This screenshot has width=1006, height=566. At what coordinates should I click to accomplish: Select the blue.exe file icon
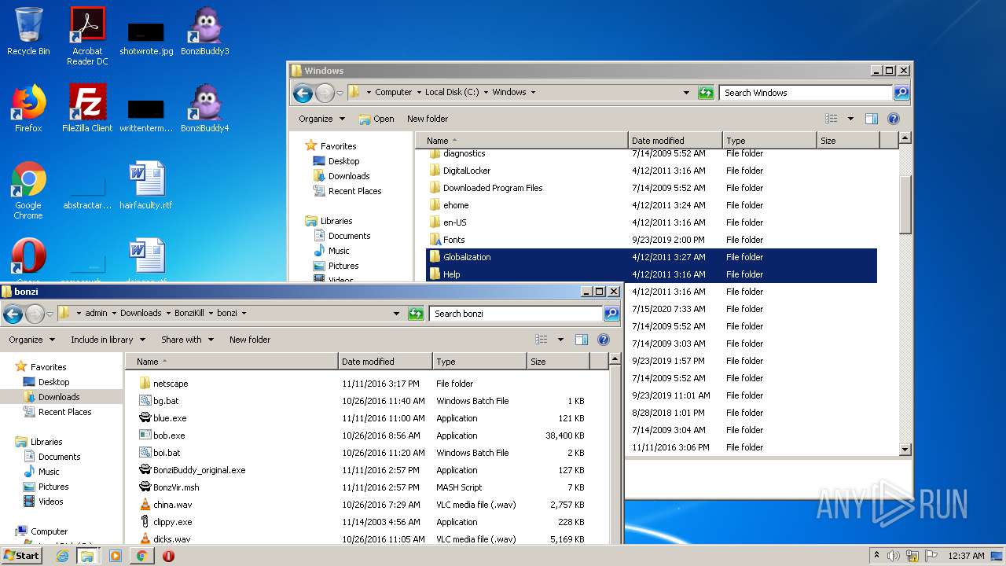[145, 418]
